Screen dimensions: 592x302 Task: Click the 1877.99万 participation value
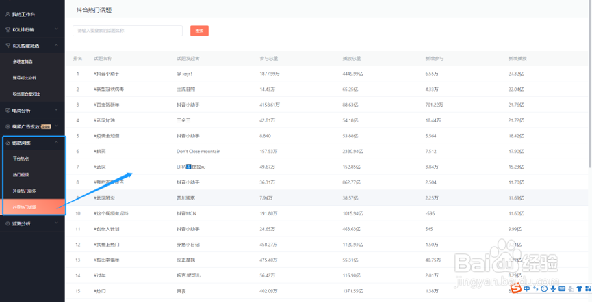270,74
